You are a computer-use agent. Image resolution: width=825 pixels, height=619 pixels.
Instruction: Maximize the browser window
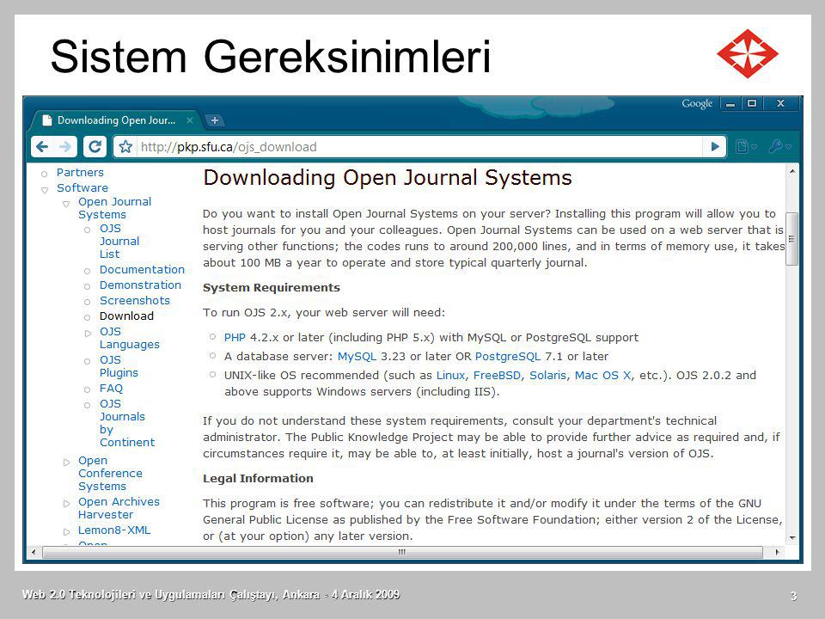pos(752,104)
